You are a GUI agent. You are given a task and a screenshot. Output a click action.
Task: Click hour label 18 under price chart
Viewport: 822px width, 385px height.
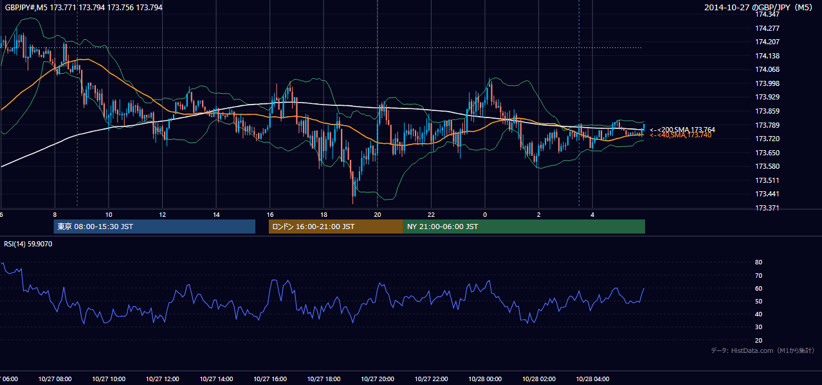pyautogui.click(x=324, y=214)
